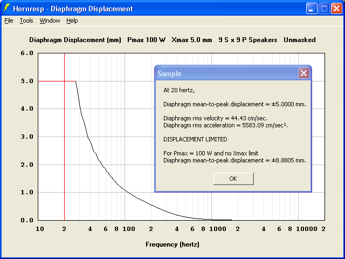Screen dimensions: 345x259
Task: Open the File menu
Action: (x=9, y=21)
